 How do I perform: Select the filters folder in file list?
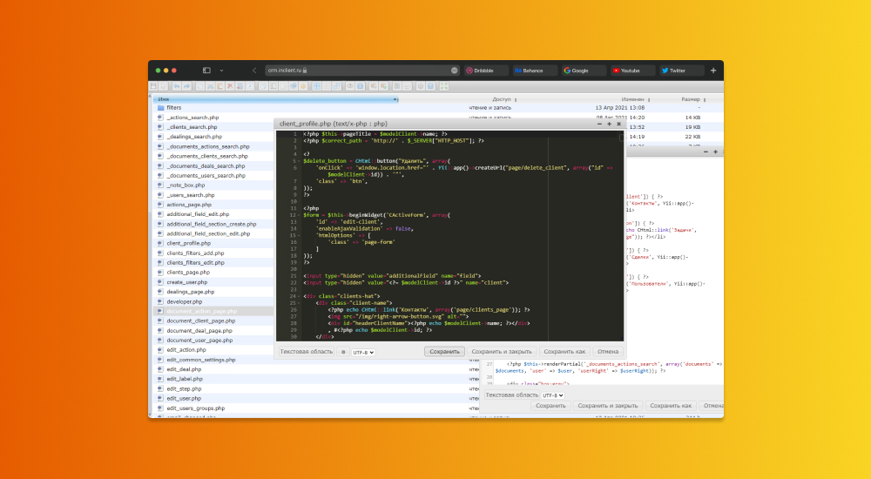(x=174, y=107)
